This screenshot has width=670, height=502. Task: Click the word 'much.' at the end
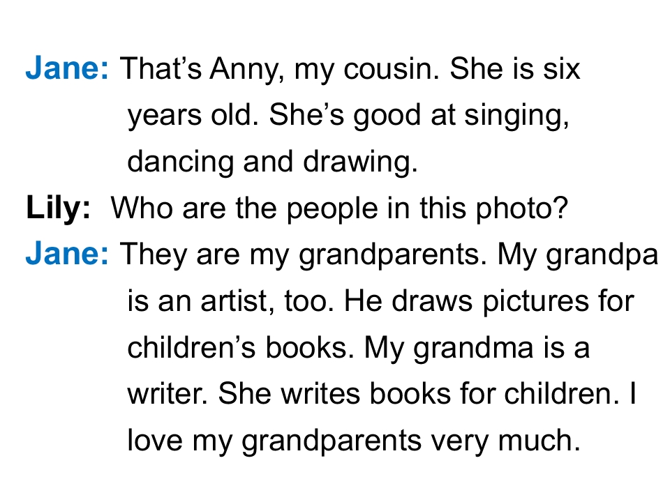(539, 440)
